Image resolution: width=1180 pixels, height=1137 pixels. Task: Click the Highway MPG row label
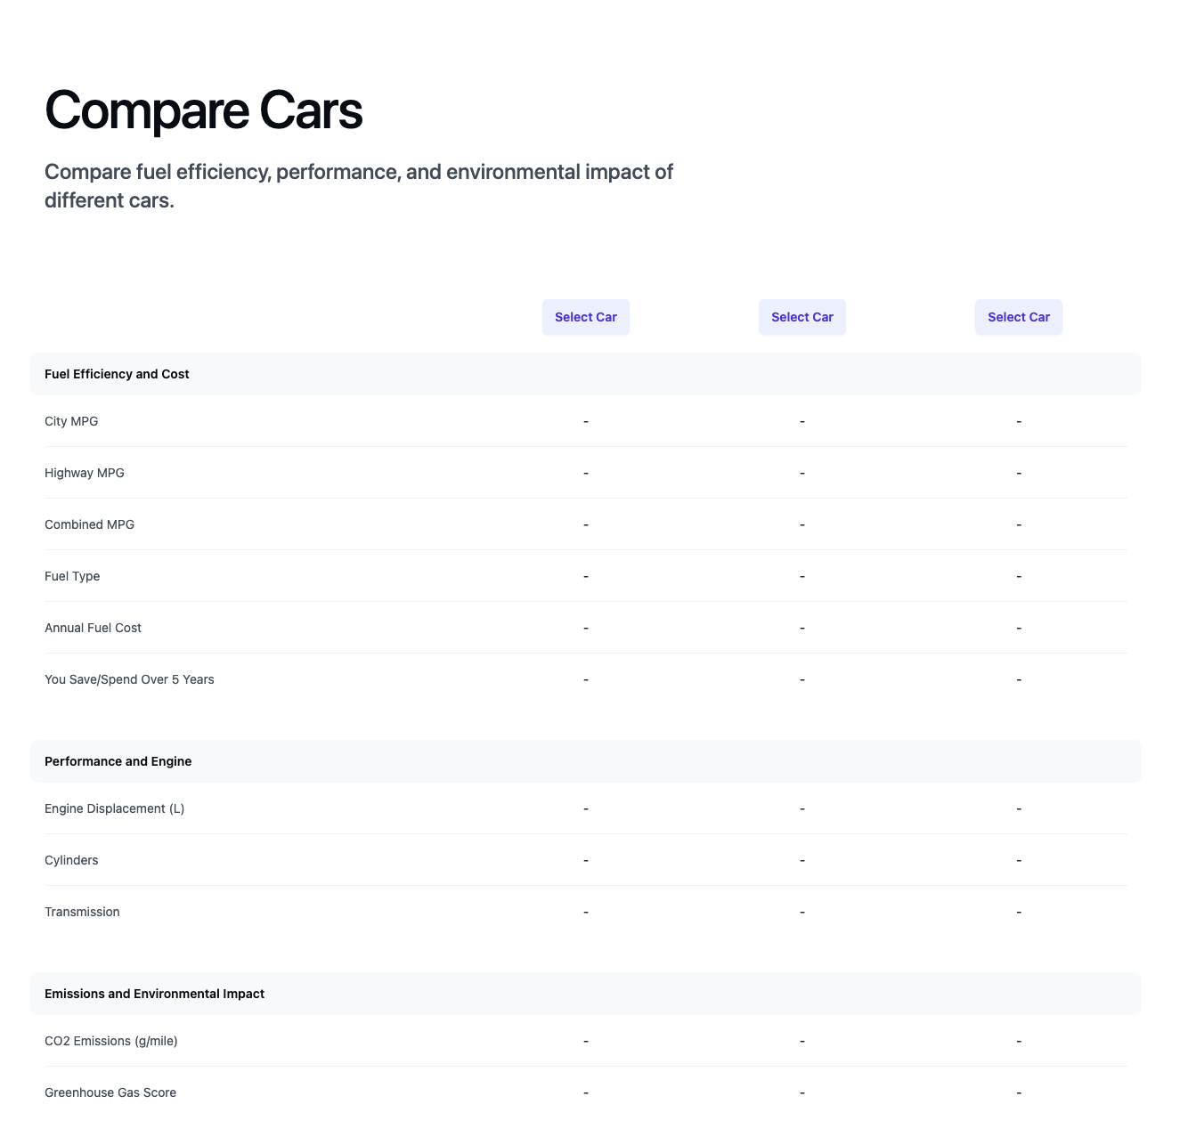[x=85, y=473]
